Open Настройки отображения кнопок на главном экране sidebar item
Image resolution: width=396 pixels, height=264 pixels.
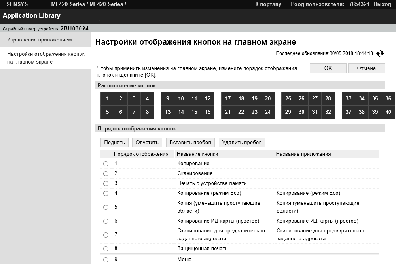[x=45, y=58]
